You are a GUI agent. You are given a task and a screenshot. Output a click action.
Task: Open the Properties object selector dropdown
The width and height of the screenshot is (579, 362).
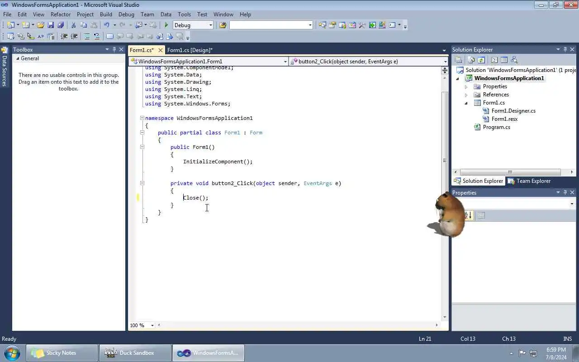pos(572,204)
